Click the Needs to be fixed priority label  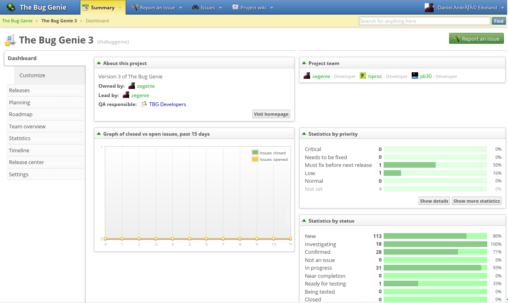point(326,157)
